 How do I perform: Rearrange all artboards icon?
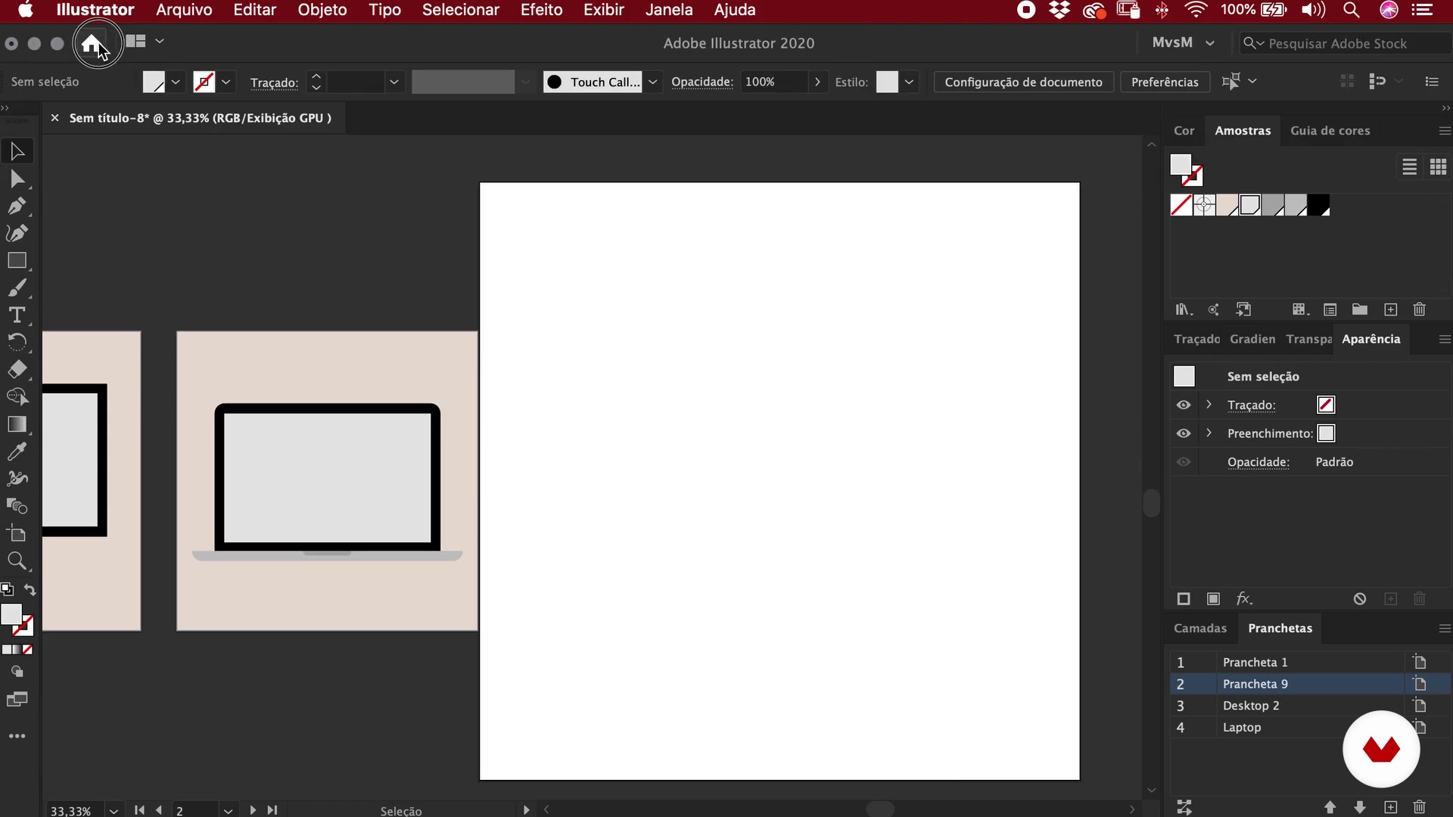pos(1184,807)
